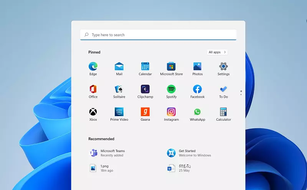Launch the Photos app

pyautogui.click(x=197, y=67)
